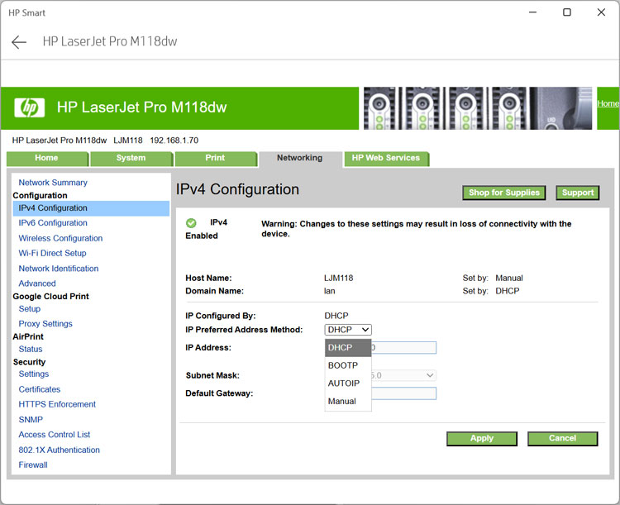Click the Apply button
The width and height of the screenshot is (620, 505).
[482, 438]
